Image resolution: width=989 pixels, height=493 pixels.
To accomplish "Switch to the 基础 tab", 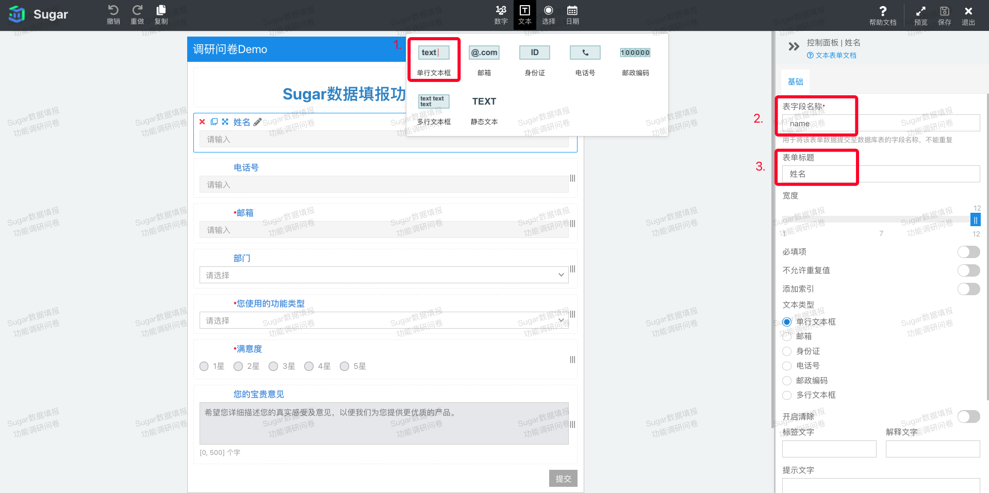I will 795,81.
